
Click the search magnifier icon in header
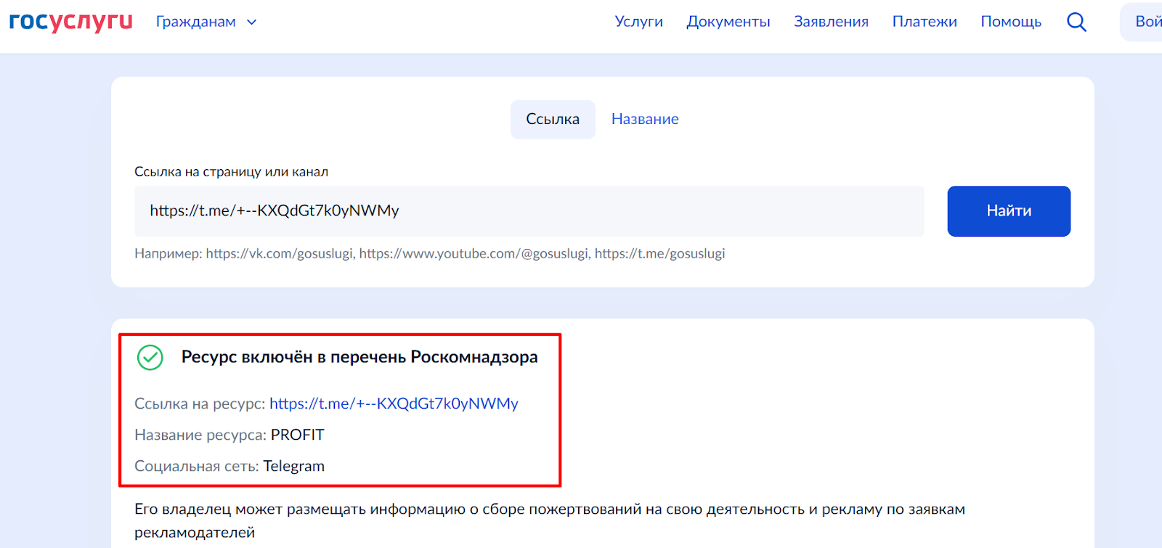coord(1076,22)
